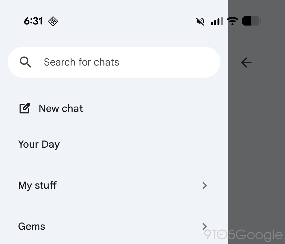The image size is (285, 244).
Task: Tap the battery indicator in the status bar
Action: [x=251, y=21]
